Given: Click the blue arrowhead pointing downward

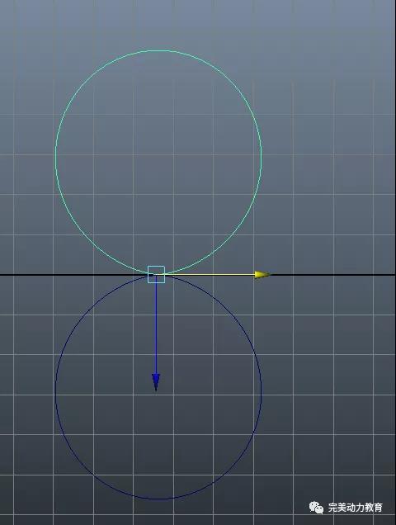Looking at the screenshot, I should click(156, 382).
